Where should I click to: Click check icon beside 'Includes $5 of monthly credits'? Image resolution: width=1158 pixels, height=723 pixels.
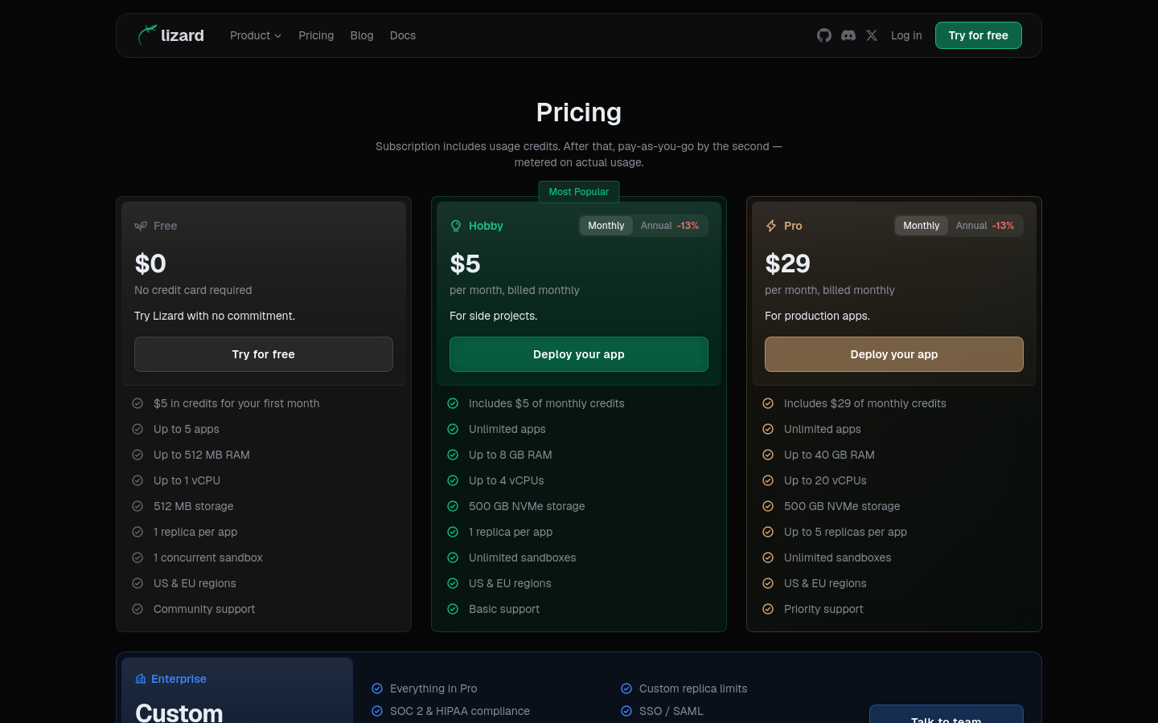453,403
